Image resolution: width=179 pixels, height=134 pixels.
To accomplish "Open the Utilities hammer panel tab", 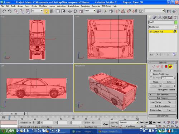I will coord(175,18).
